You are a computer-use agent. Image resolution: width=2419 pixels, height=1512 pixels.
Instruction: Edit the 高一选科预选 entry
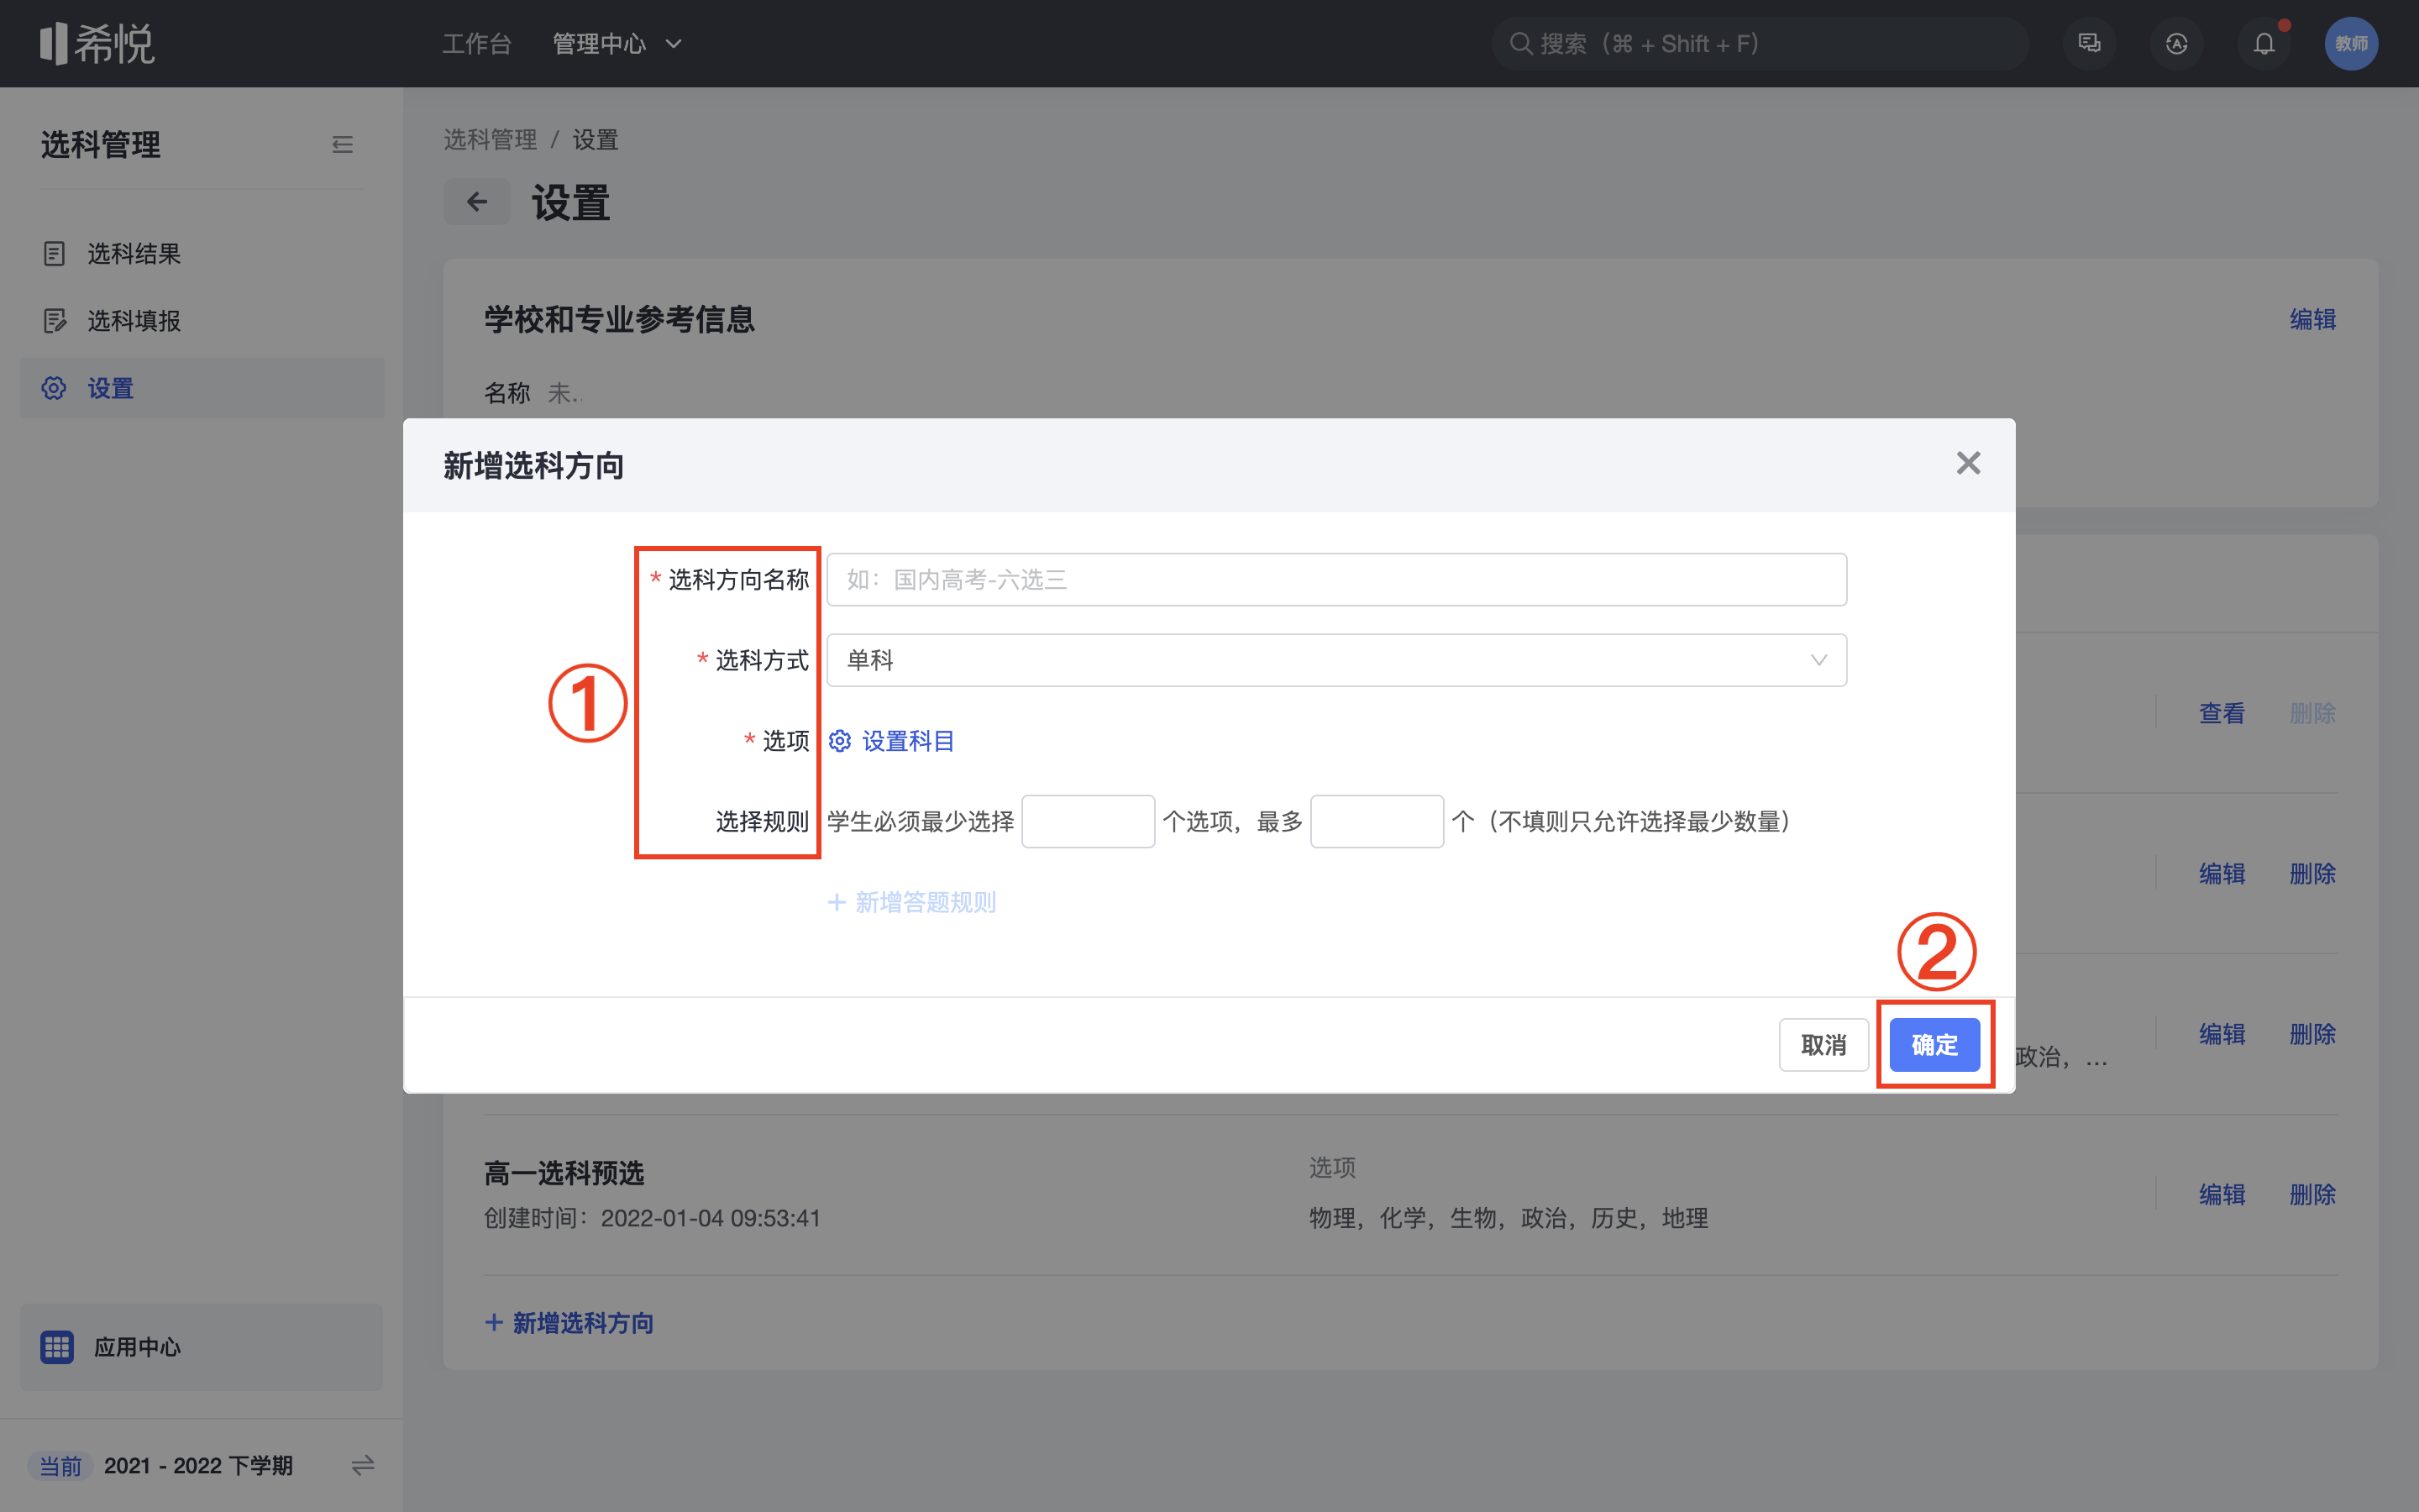2222,1195
